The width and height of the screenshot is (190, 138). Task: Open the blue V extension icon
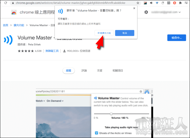157,3
